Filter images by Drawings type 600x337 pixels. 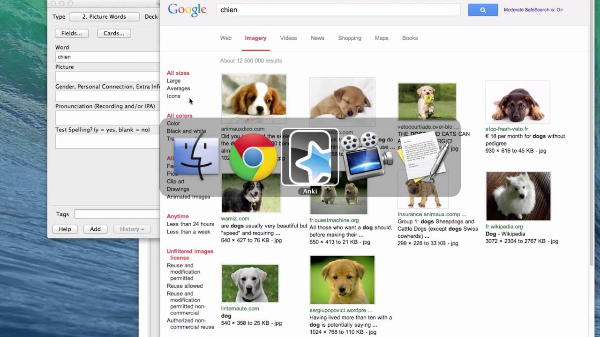pyautogui.click(x=178, y=189)
